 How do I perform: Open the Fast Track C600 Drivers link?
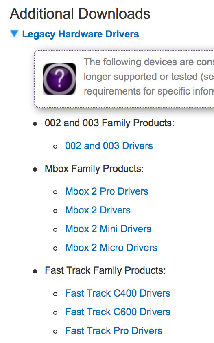click(118, 312)
